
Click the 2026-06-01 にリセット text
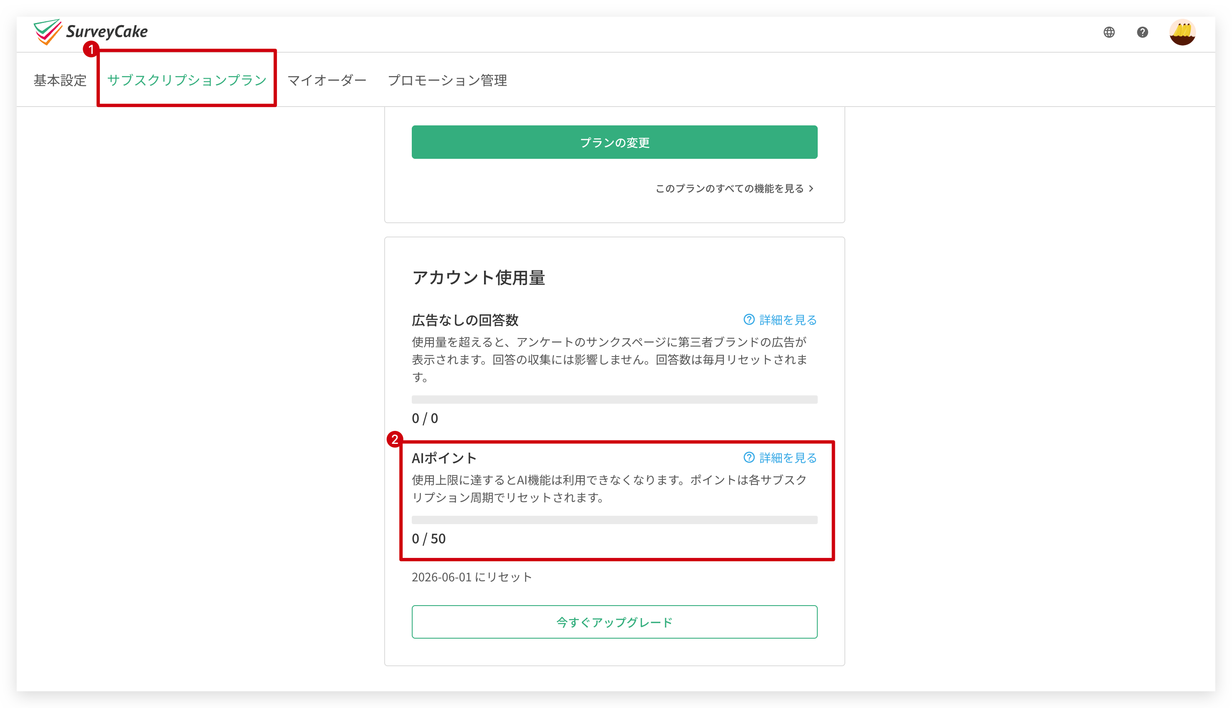472,577
